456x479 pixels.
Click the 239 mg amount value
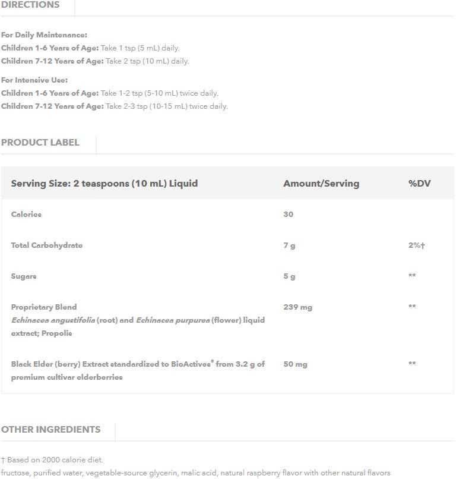(x=297, y=307)
